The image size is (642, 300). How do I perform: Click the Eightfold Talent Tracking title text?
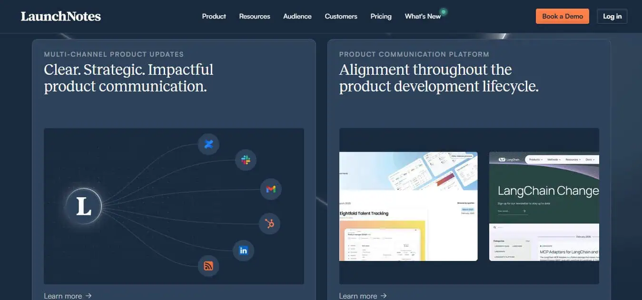click(x=364, y=213)
